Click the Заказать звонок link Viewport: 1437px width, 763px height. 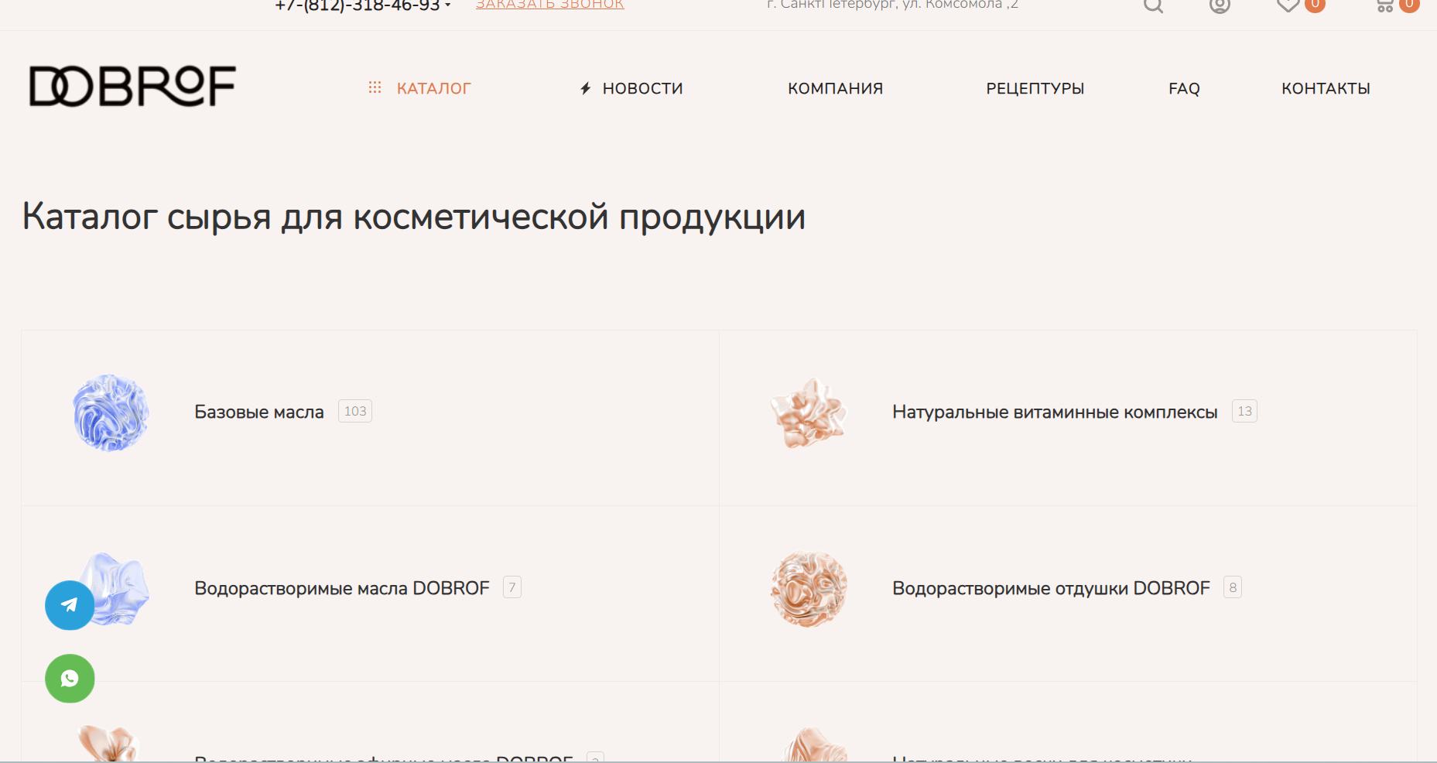tap(549, 5)
